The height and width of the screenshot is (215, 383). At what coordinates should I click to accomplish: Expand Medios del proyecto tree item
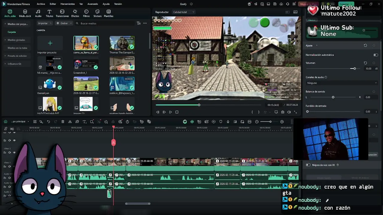click(5, 24)
